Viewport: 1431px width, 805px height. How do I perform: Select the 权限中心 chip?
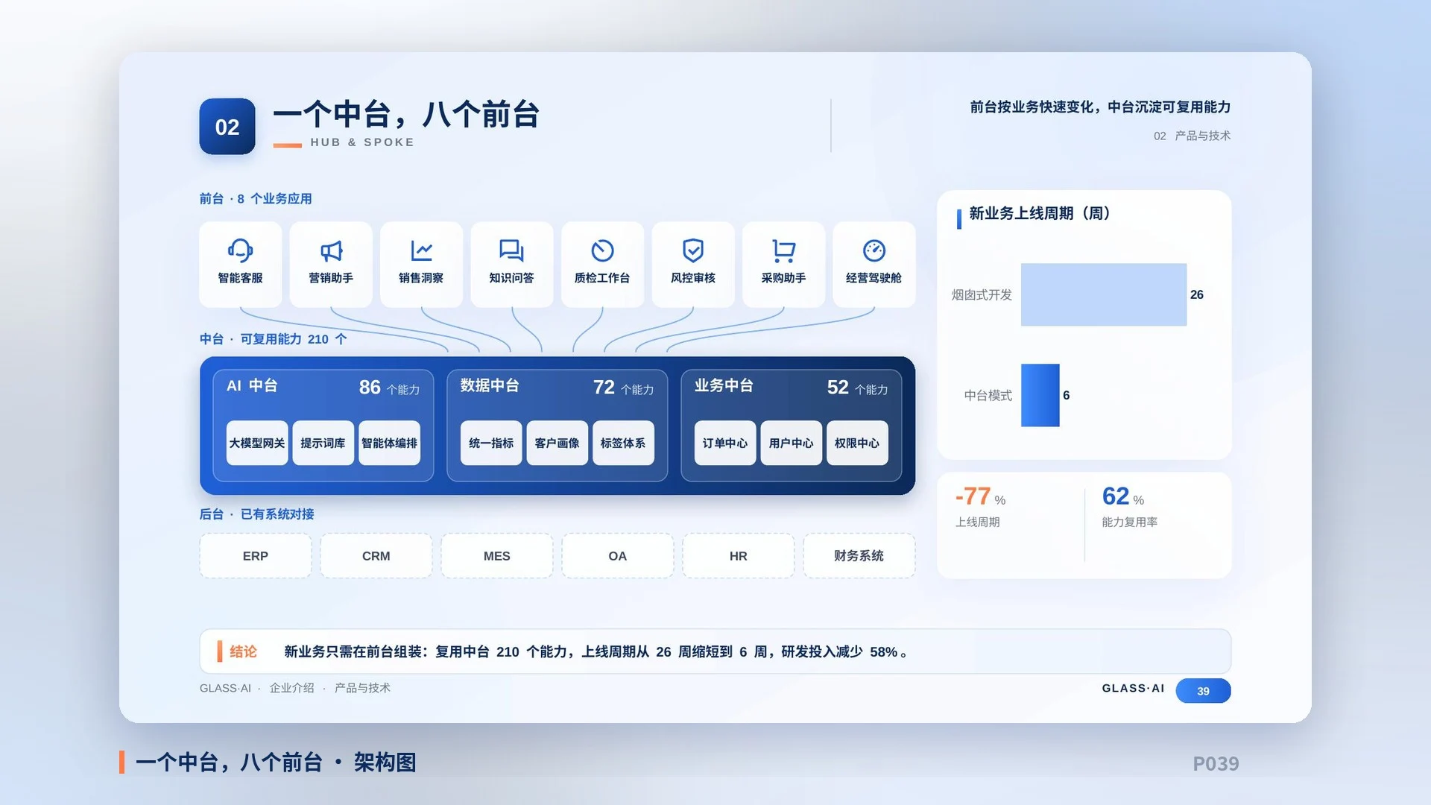pyautogui.click(x=857, y=443)
